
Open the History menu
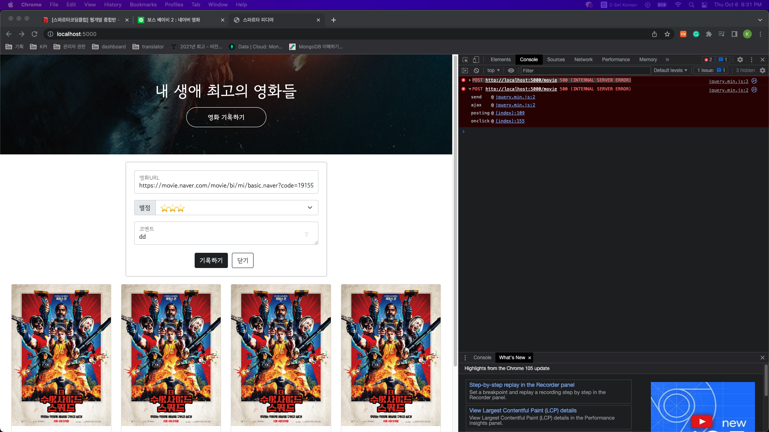click(x=113, y=5)
